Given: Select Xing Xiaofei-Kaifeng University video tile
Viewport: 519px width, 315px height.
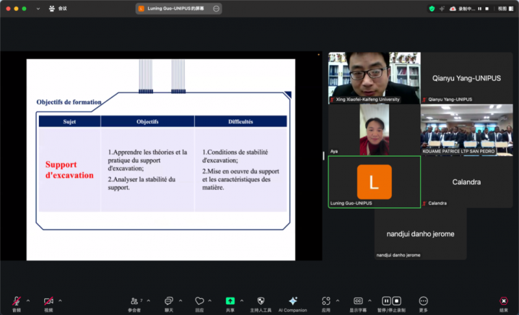Looking at the screenshot, I should pyautogui.click(x=374, y=77).
